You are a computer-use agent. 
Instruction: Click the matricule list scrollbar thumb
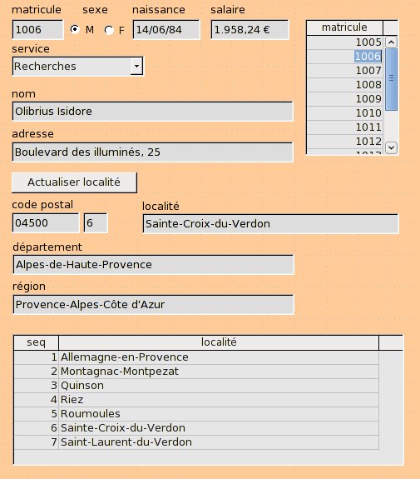tap(392, 79)
